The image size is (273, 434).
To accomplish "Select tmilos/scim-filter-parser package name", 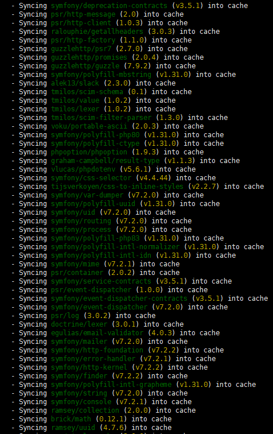I will pyautogui.click(x=101, y=118).
